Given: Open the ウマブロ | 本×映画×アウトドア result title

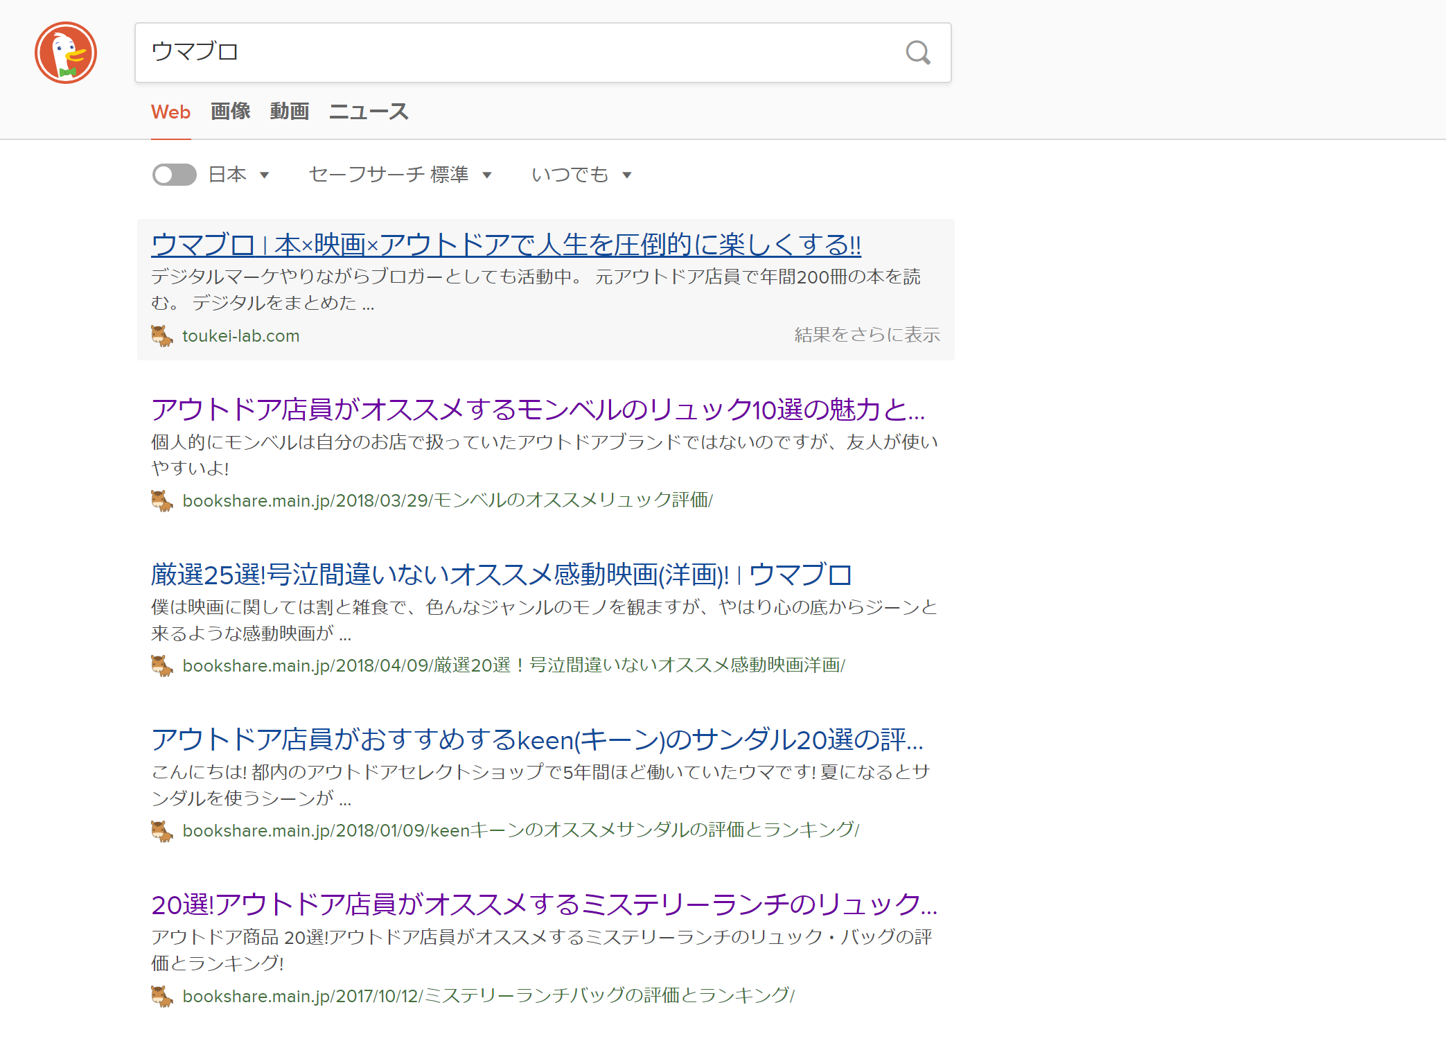Looking at the screenshot, I should [x=506, y=245].
